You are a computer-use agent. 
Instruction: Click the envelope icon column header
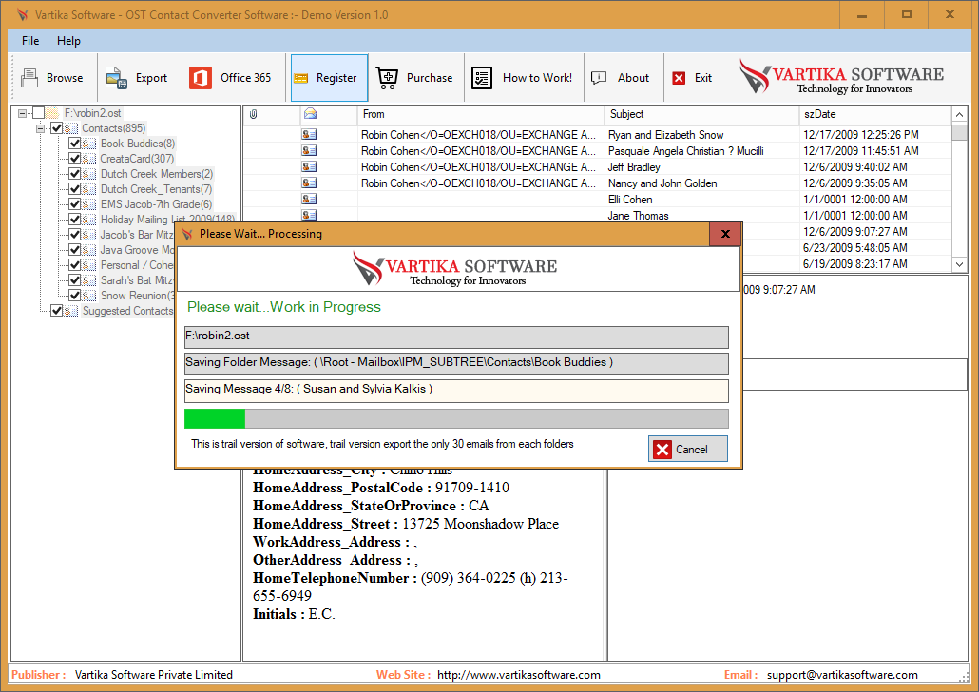310,114
